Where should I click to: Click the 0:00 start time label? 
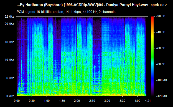click(x=17, y=101)
